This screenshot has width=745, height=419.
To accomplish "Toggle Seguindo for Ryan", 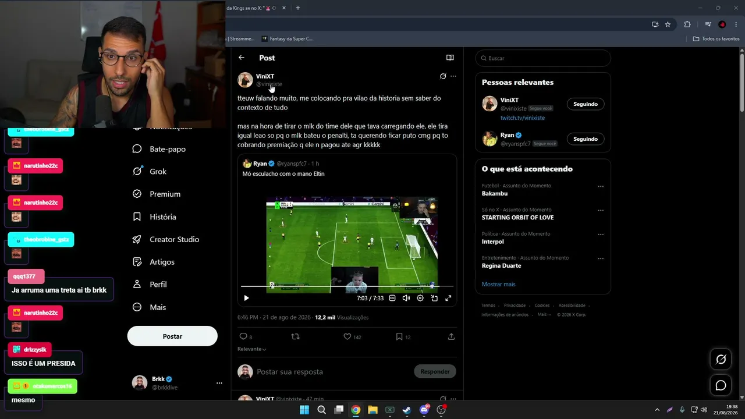I will (x=586, y=139).
